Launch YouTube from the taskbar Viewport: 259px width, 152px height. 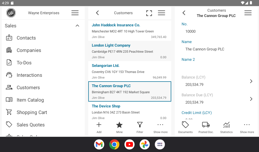(129, 144)
